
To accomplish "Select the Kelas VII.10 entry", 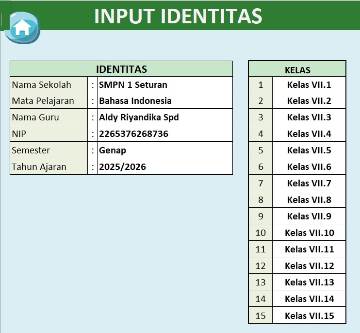I will (309, 233).
